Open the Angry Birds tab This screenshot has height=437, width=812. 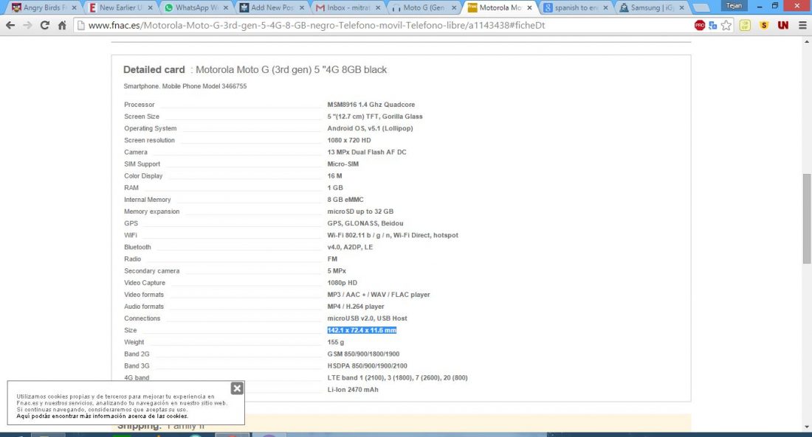coord(43,8)
